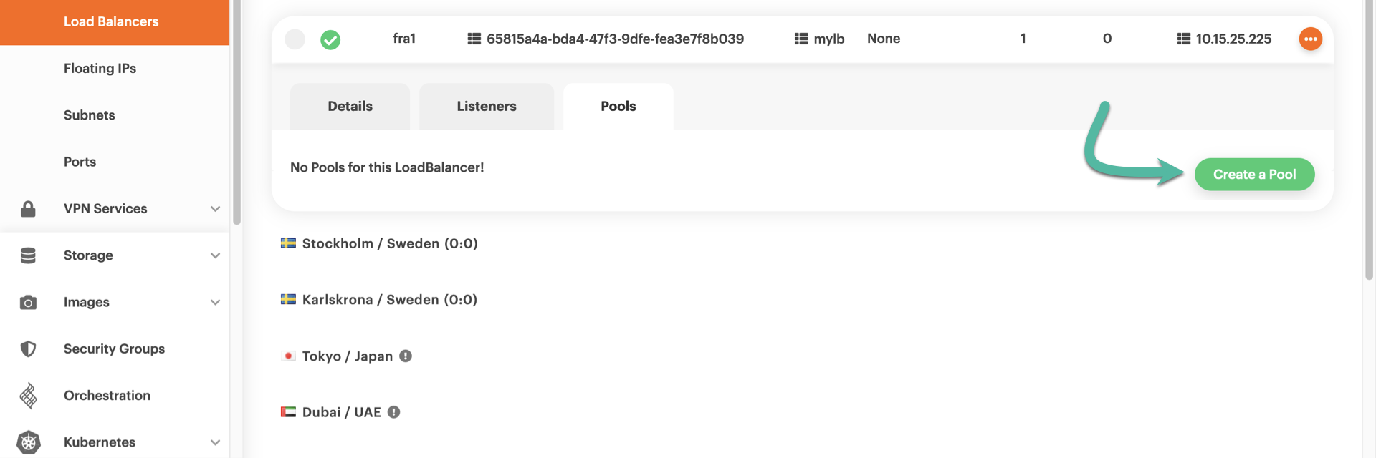Open Floating IPs in the sidebar
Viewport: 1376px width, 458px height.
(x=100, y=69)
